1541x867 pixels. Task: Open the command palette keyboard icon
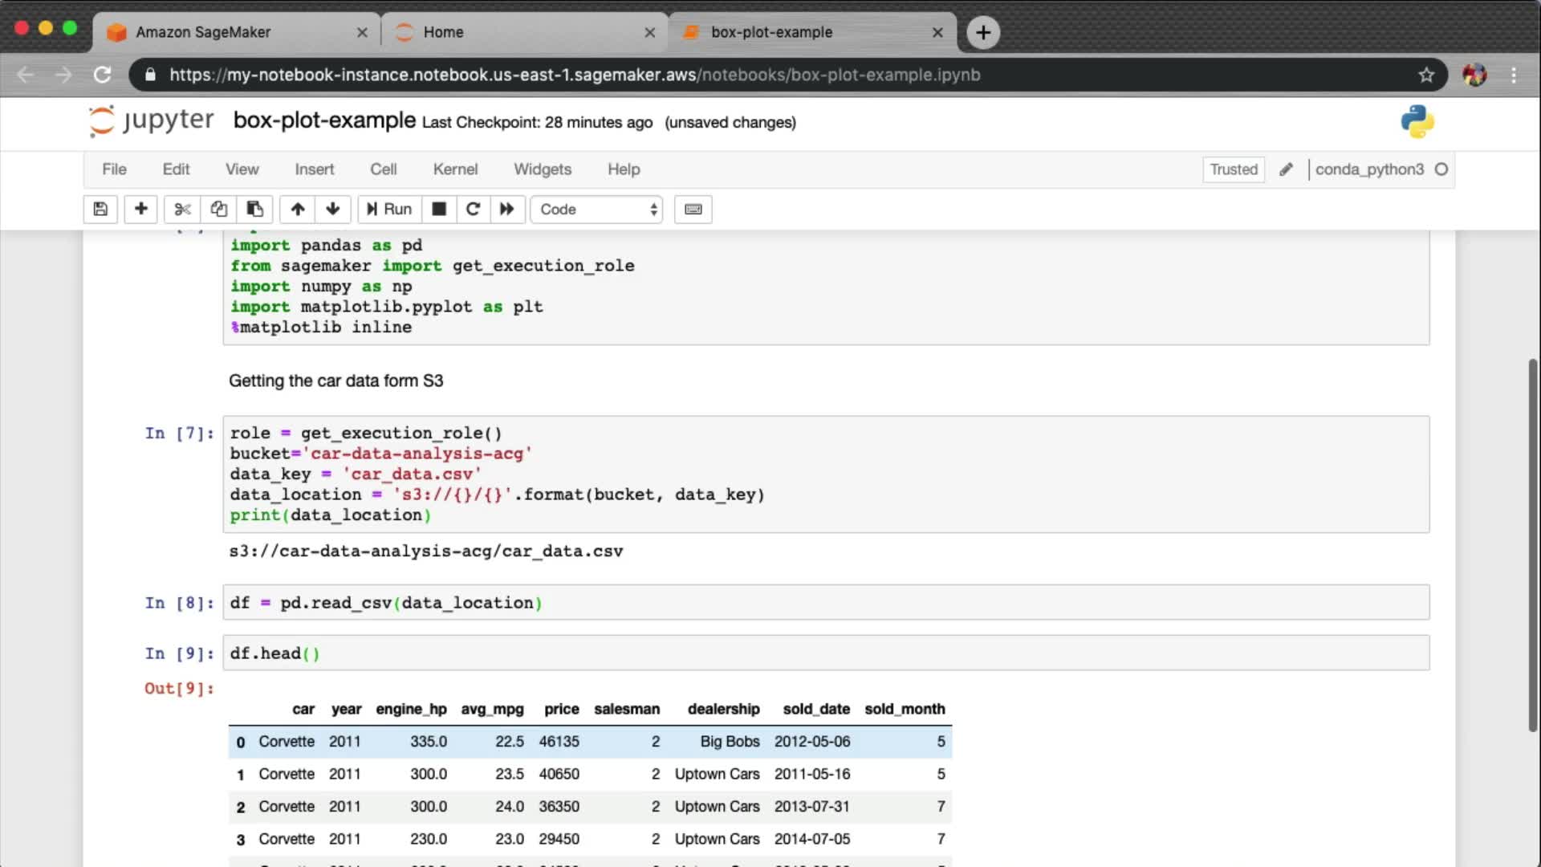coord(693,210)
